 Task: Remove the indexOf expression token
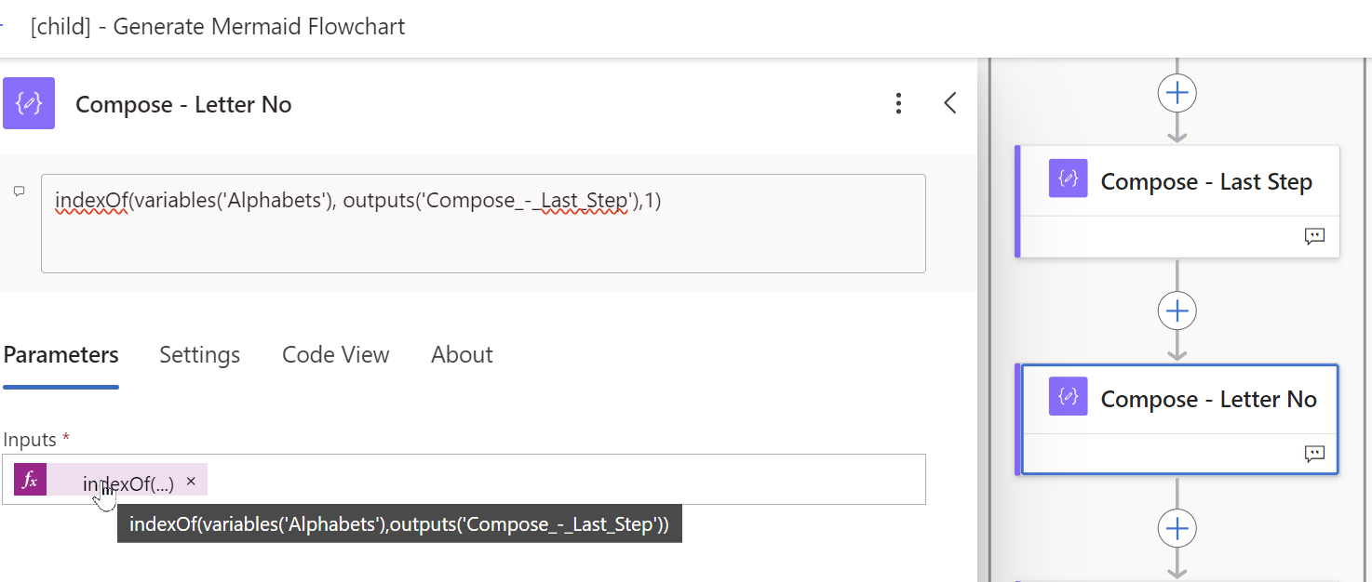[191, 481]
